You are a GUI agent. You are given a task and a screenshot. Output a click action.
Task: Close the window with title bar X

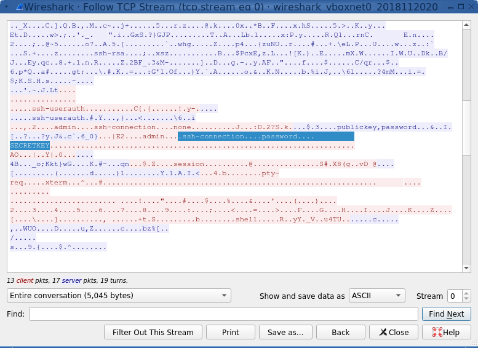pyautogui.click(x=471, y=7)
